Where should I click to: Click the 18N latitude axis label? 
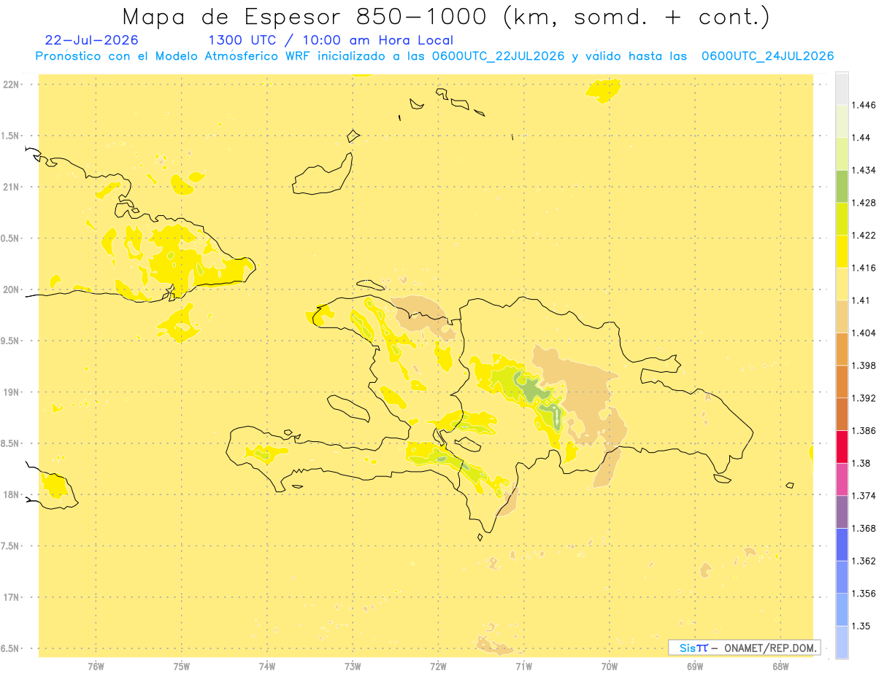tap(12, 494)
